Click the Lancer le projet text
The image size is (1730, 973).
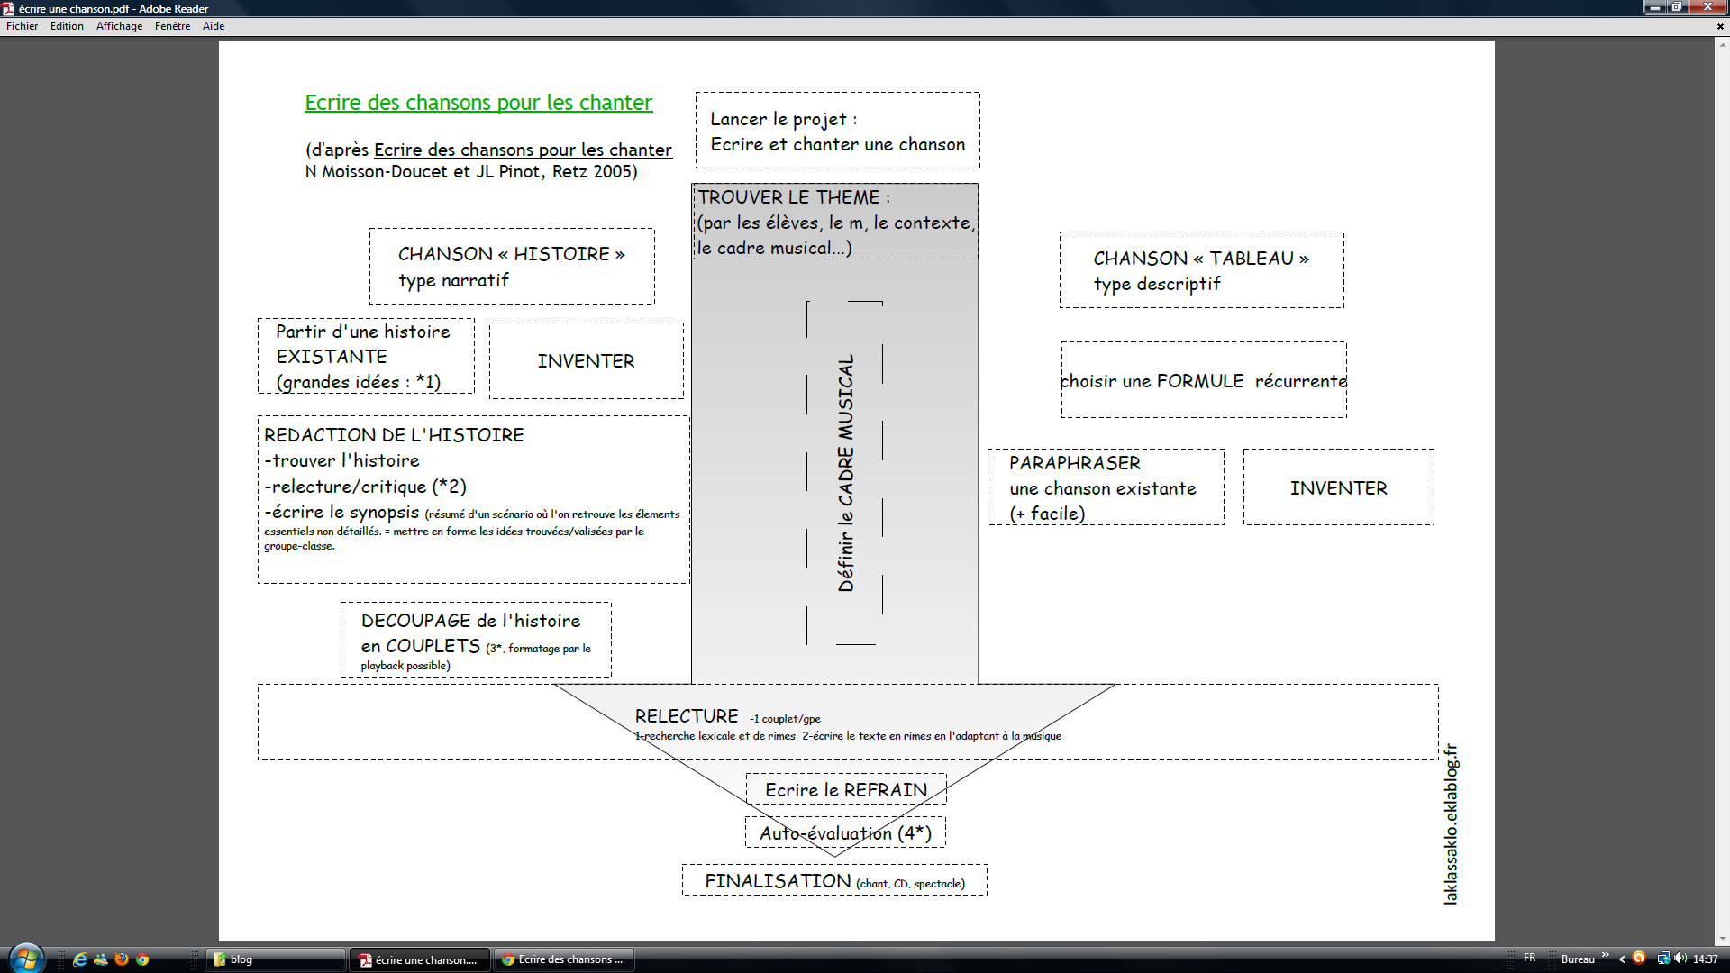783,119
